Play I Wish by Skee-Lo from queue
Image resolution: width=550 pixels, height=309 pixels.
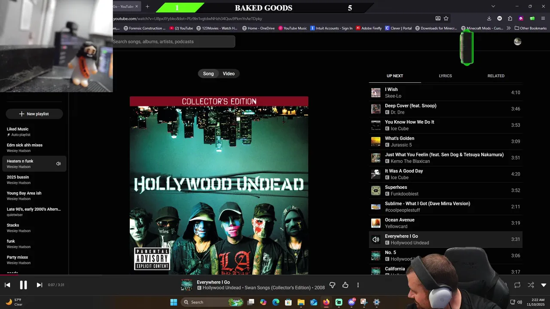tap(446, 93)
